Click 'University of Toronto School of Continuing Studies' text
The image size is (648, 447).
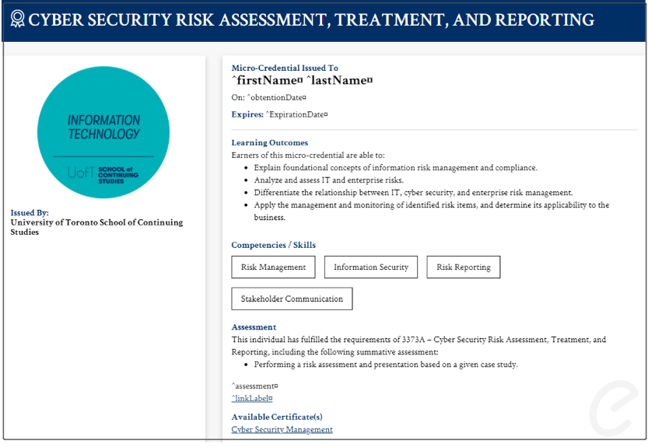tap(96, 227)
